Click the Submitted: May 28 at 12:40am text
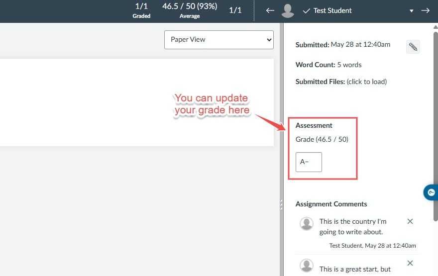Screen dimensions: 438x276 pos(343,45)
